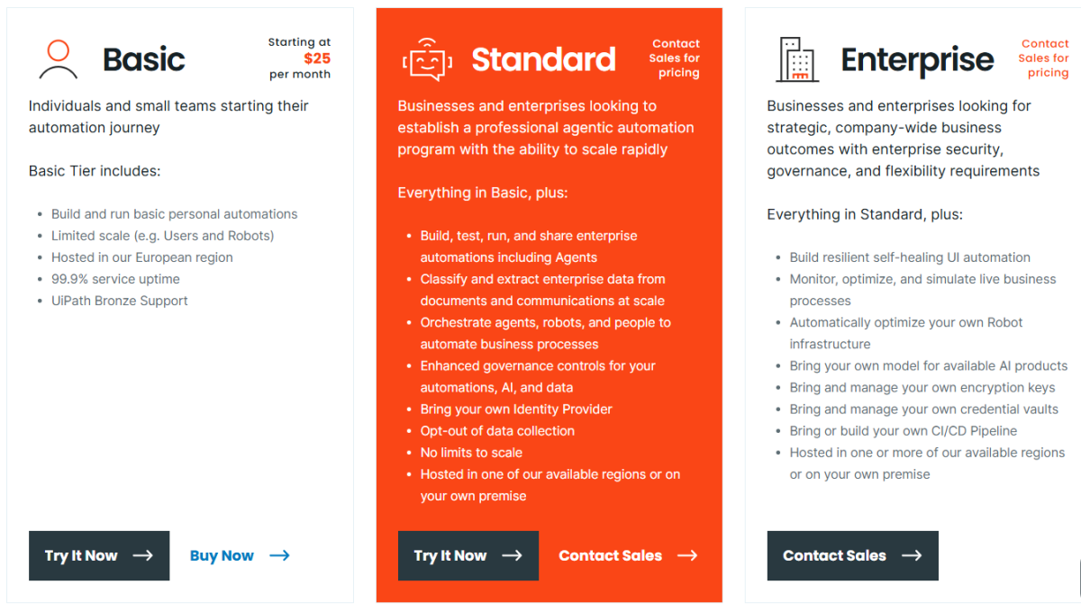Select the Enterprise plan heading
The width and height of the screenshot is (1081, 612).
917,60
